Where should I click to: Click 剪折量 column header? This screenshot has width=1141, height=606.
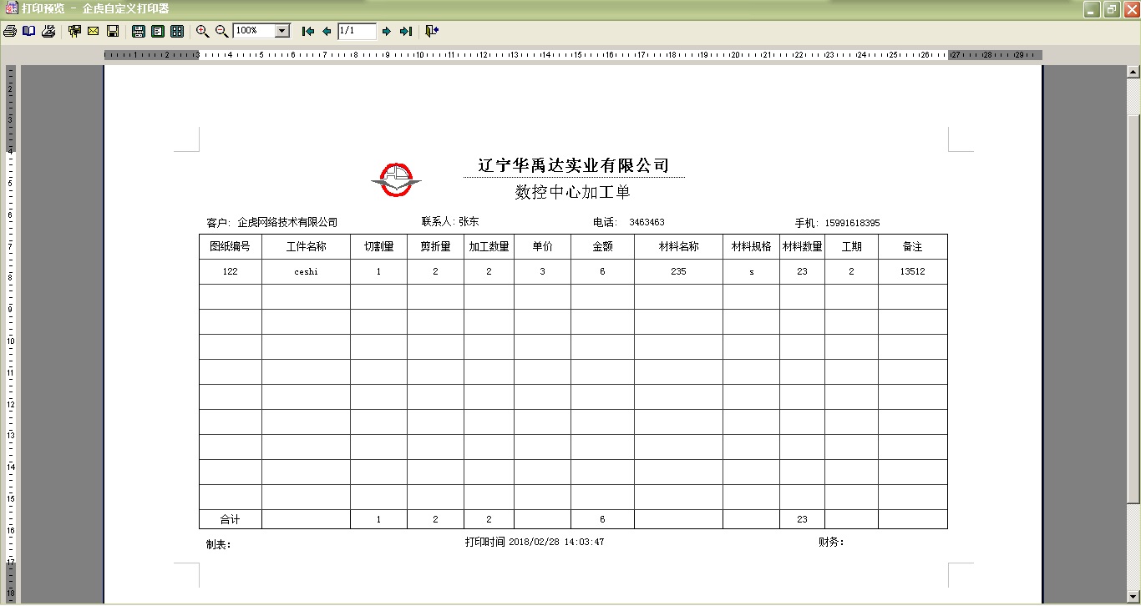pyautogui.click(x=435, y=247)
